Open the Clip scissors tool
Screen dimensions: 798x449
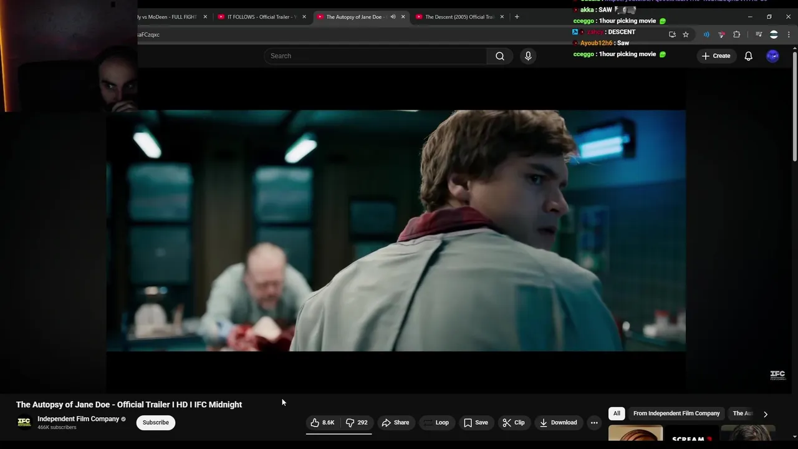[x=514, y=423]
